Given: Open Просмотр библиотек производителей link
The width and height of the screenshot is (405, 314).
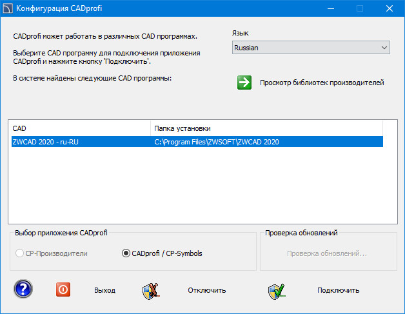Looking at the screenshot, I should pos(321,83).
